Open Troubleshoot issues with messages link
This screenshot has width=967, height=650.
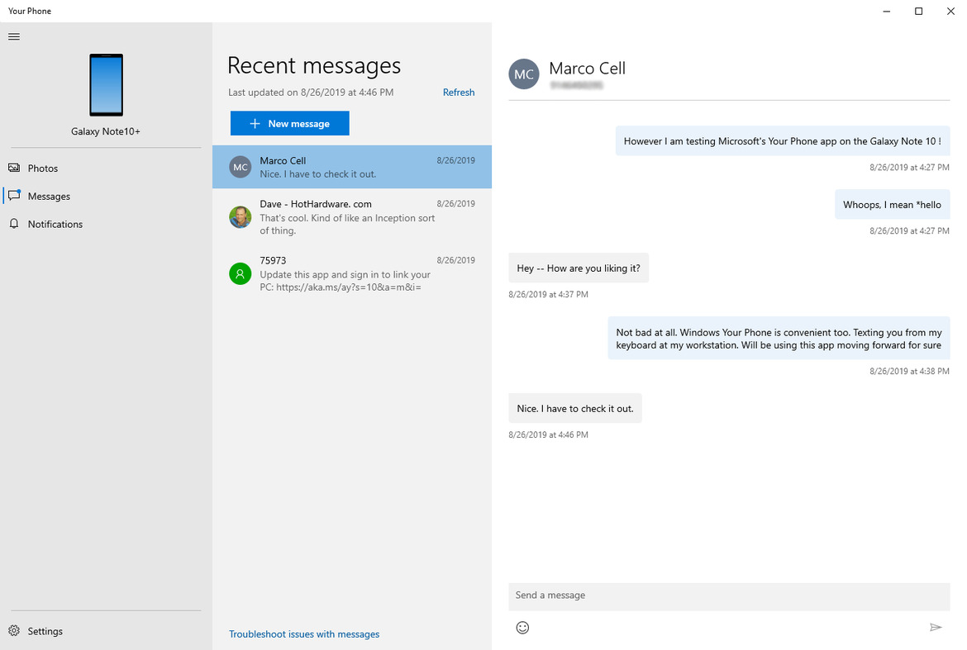[304, 634]
